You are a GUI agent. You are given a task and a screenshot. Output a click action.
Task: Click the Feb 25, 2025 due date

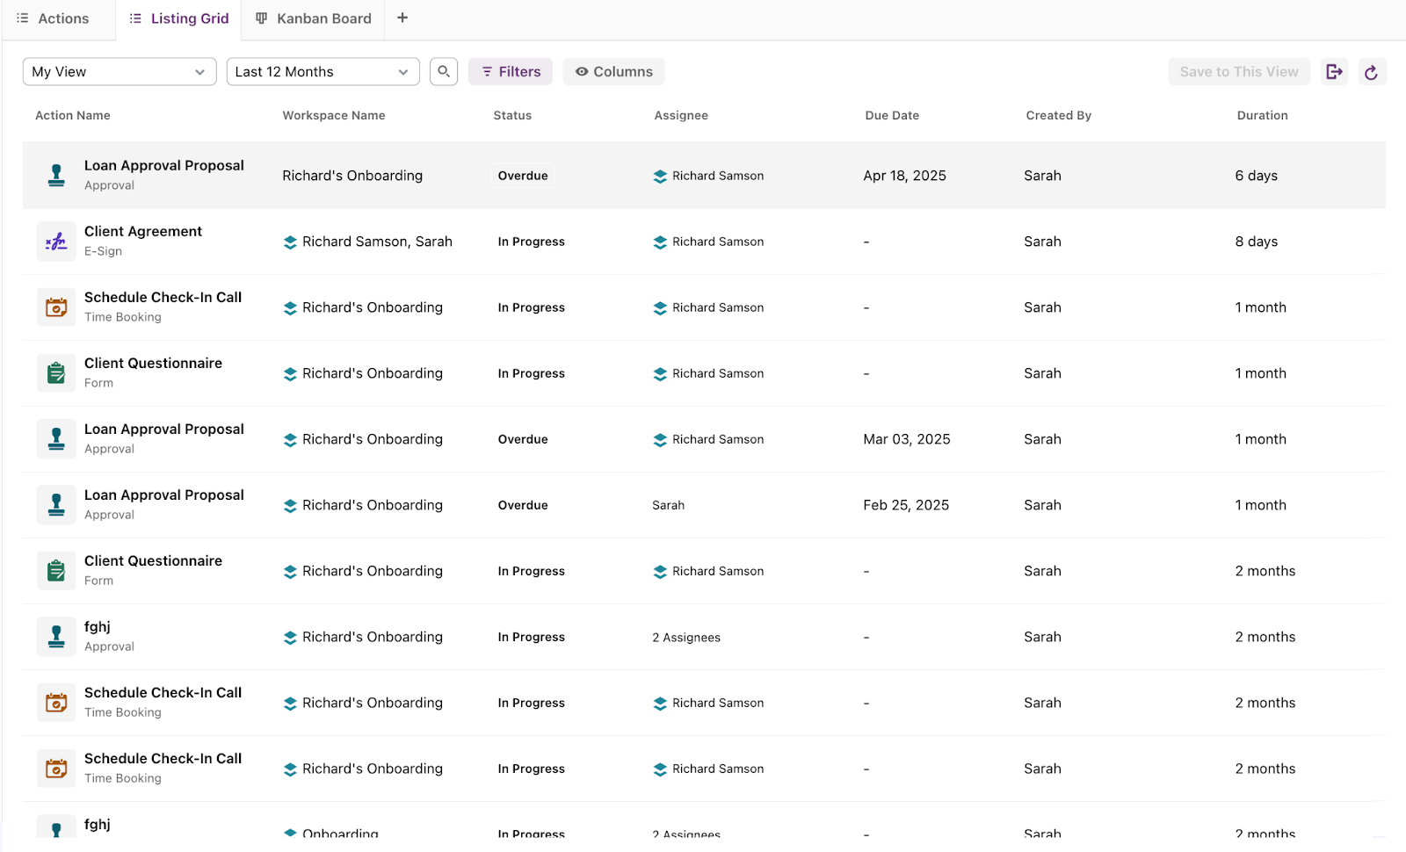point(906,505)
